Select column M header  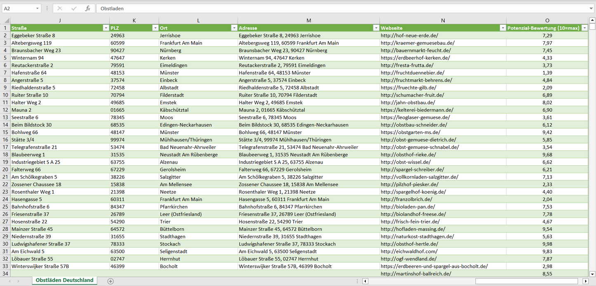(x=309, y=21)
